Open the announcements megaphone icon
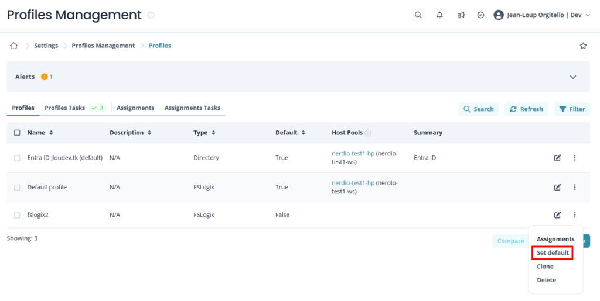The height and width of the screenshot is (301, 600). [461, 15]
